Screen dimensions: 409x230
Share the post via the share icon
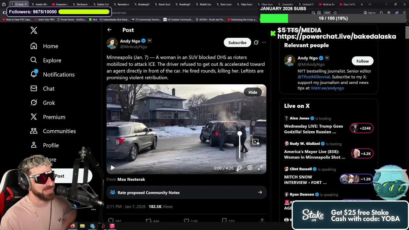[x=262, y=220]
